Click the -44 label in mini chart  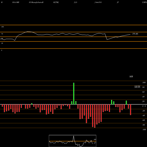pyautogui.click(x=95, y=139)
